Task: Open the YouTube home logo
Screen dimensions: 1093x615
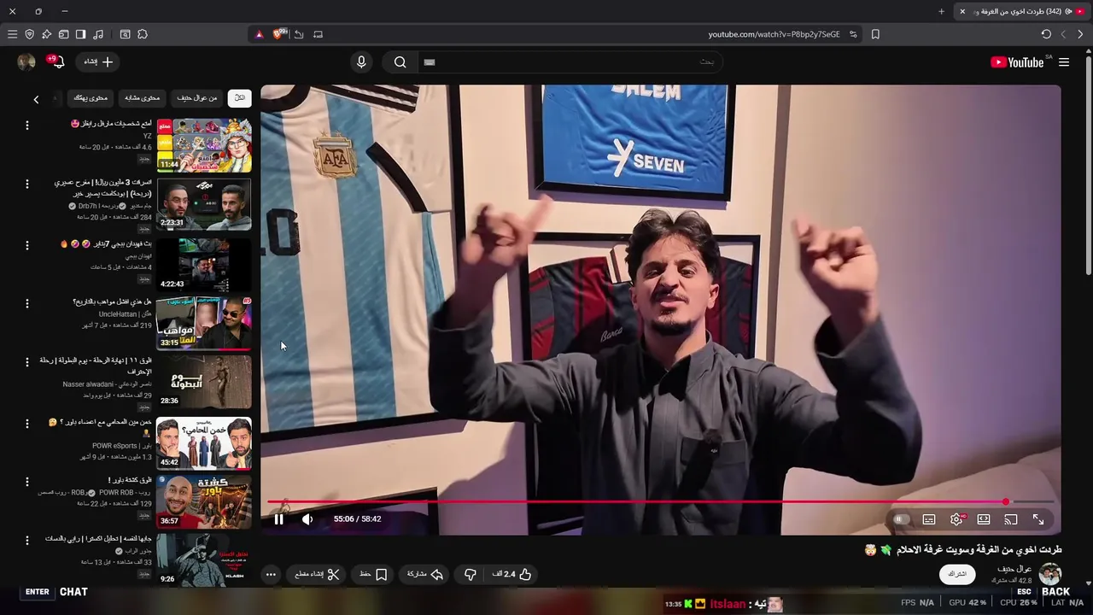Action: [1017, 61]
